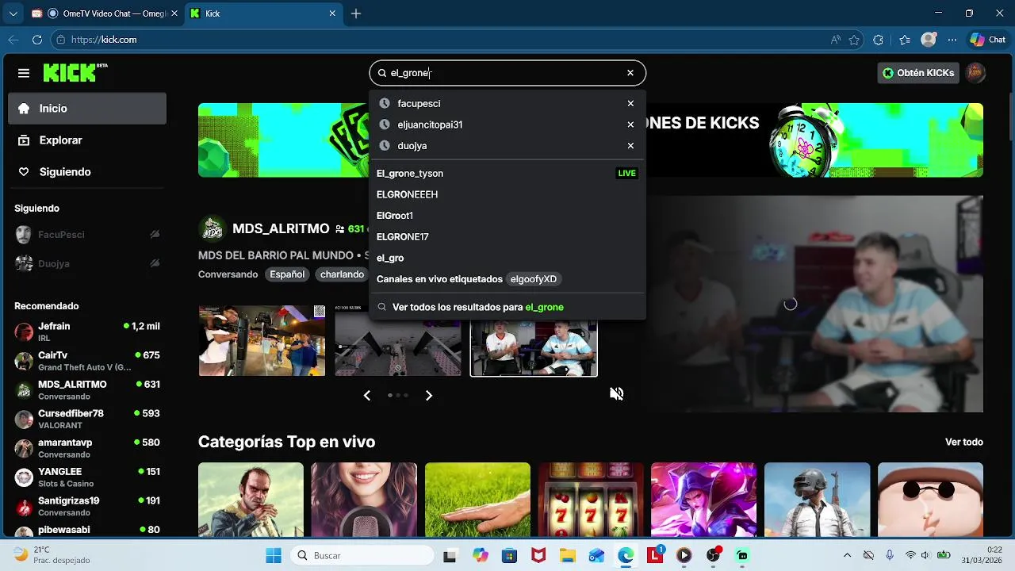Open recommended channel amarantavp
Viewport: 1015px width, 571px height.
tap(87, 448)
